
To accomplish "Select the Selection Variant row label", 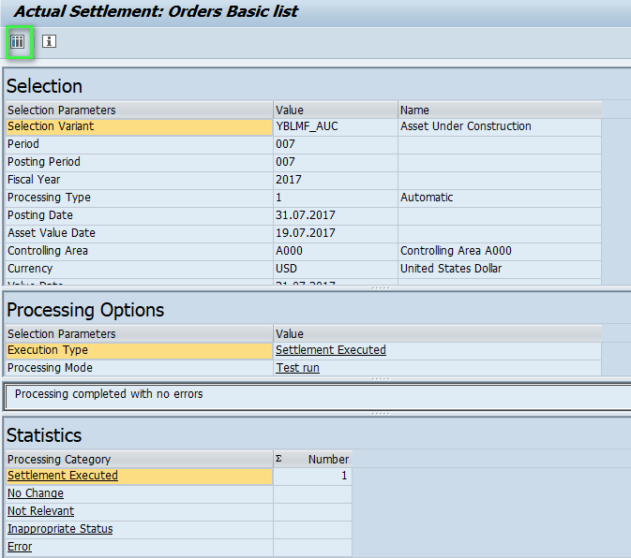I will click(x=51, y=126).
